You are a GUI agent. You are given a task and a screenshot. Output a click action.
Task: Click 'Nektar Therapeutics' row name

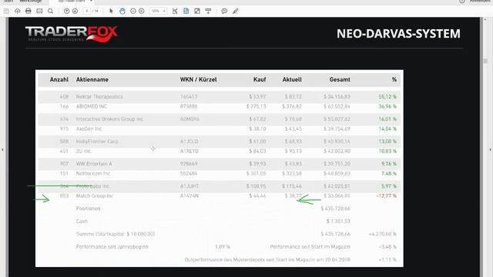coord(99,97)
